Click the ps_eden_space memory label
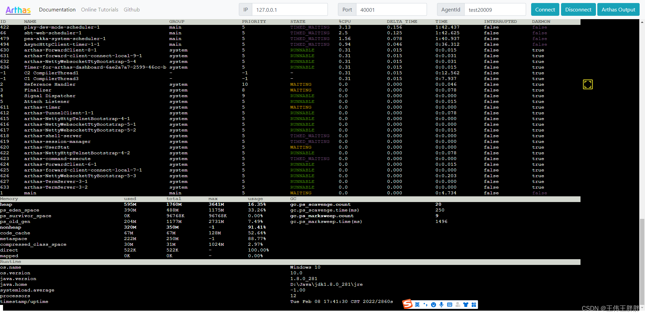Image resolution: width=645 pixels, height=315 pixels. pos(19,210)
